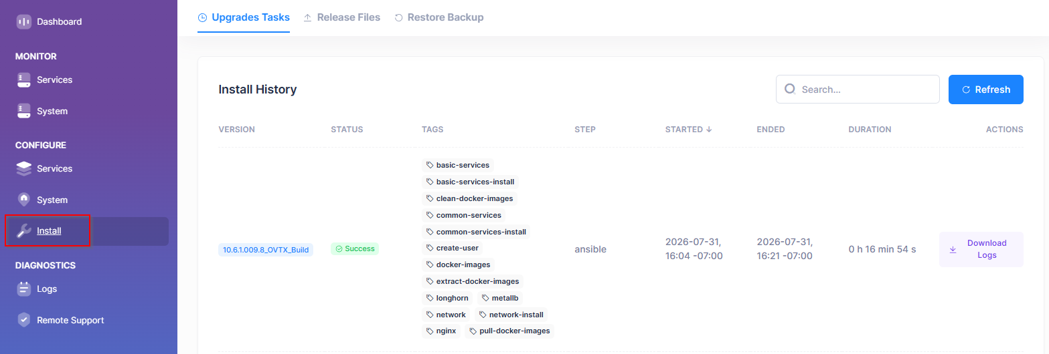Select the Upgrades Tasks tab
1049x354 pixels.
[x=244, y=17]
